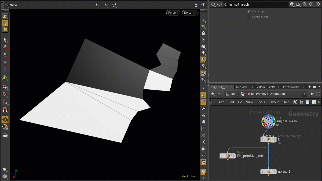Click the info circle icon beside Original_mesh field
Image resolution: width=322 pixels, height=181 pixels.
[x=311, y=4]
